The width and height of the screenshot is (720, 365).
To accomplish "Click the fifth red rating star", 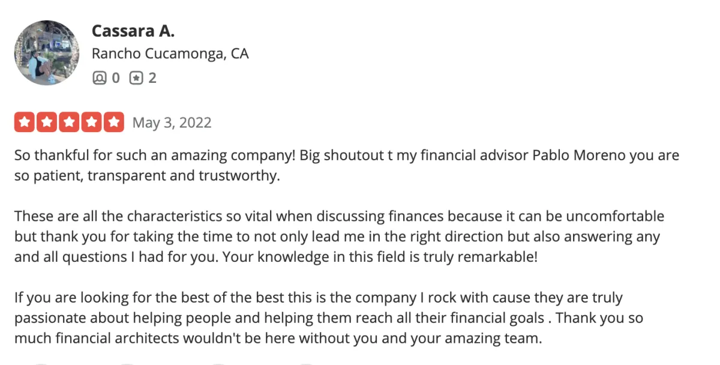I will (113, 122).
